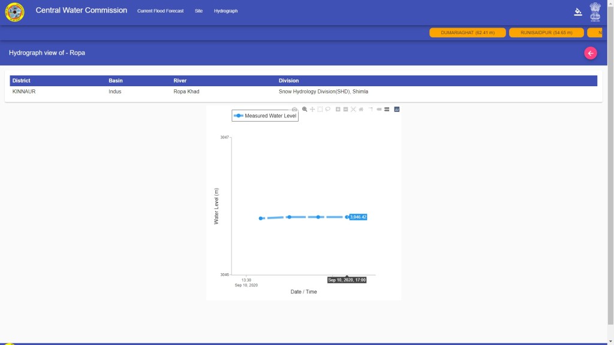Screen dimensions: 614x345
Task: Open Current Flood Forecast menu
Action: [x=160, y=11]
